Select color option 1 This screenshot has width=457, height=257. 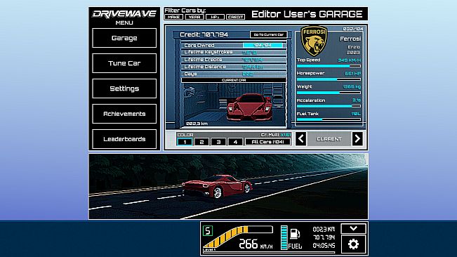point(185,142)
